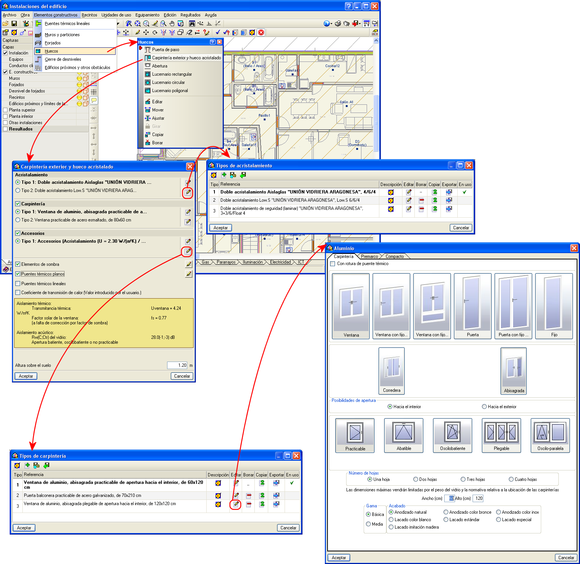Click the printer icon in the main toolbar
Screen dimensions: 580x564
338,23
